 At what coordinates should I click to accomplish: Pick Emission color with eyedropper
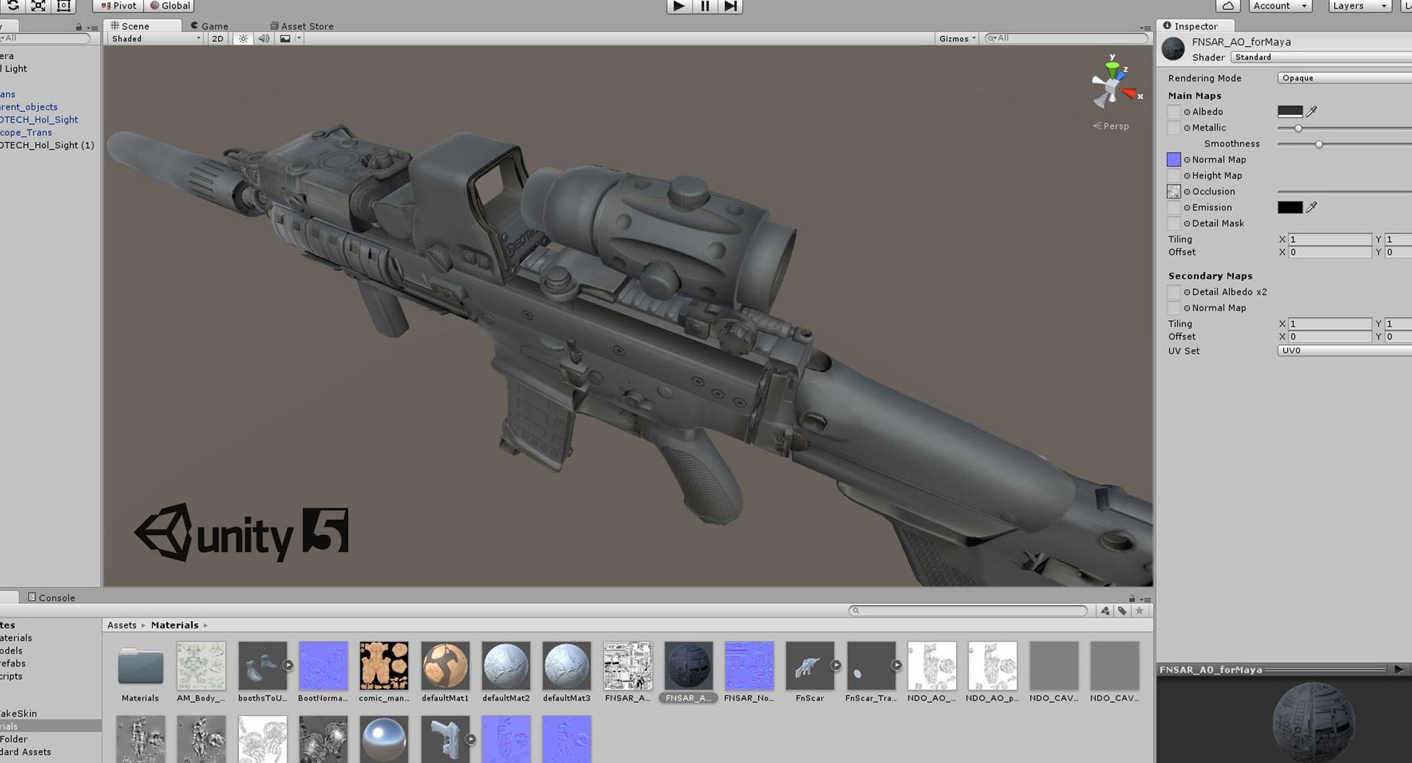(1311, 207)
